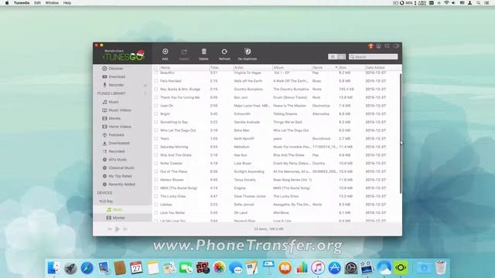This screenshot has height=278, width=495.
Task: Click the Spotlight search icon in the menu bar
Action: 479,3
